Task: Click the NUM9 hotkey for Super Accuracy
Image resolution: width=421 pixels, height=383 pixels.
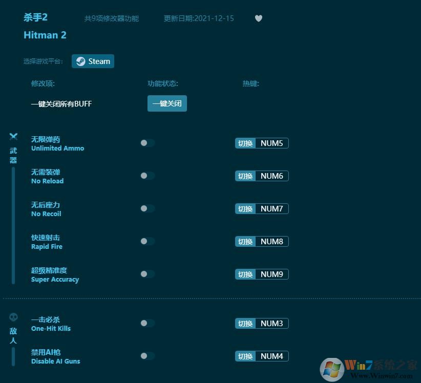Action: 272,274
